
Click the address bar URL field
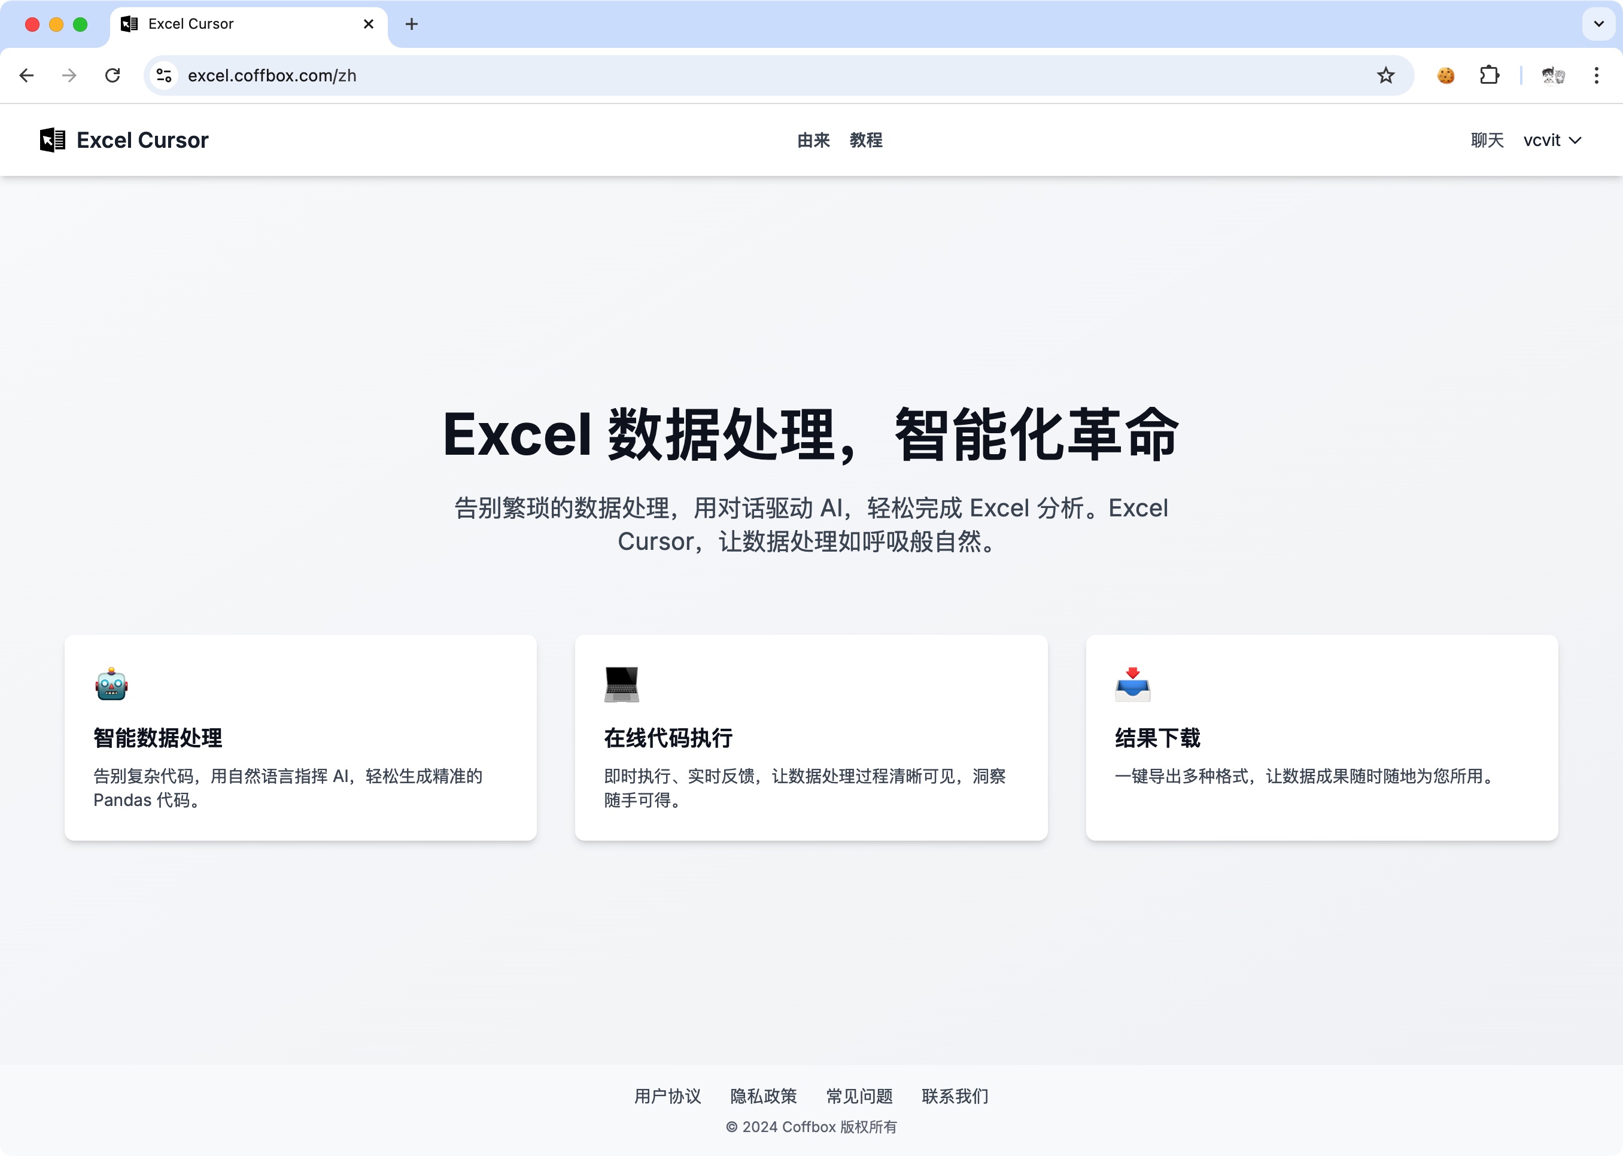[x=776, y=75]
